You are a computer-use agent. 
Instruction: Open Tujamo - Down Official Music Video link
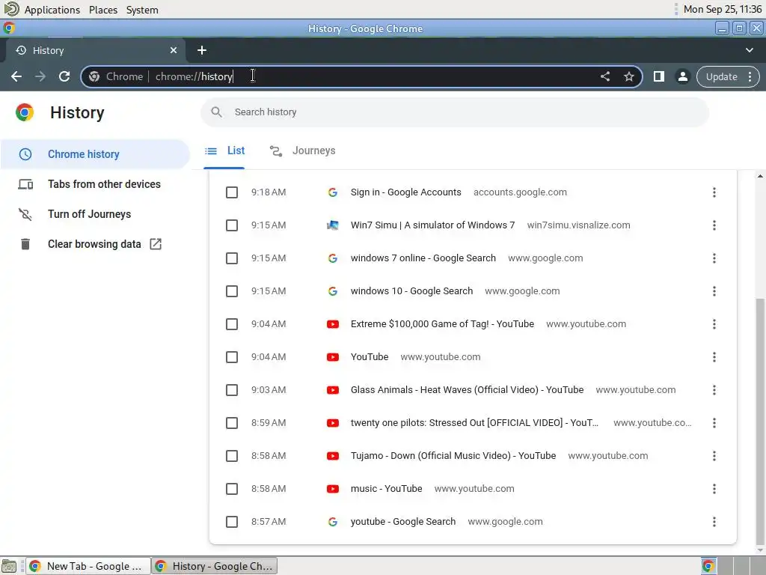[453, 456]
